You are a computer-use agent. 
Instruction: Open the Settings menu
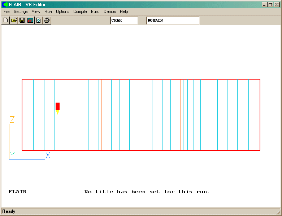(x=21, y=12)
